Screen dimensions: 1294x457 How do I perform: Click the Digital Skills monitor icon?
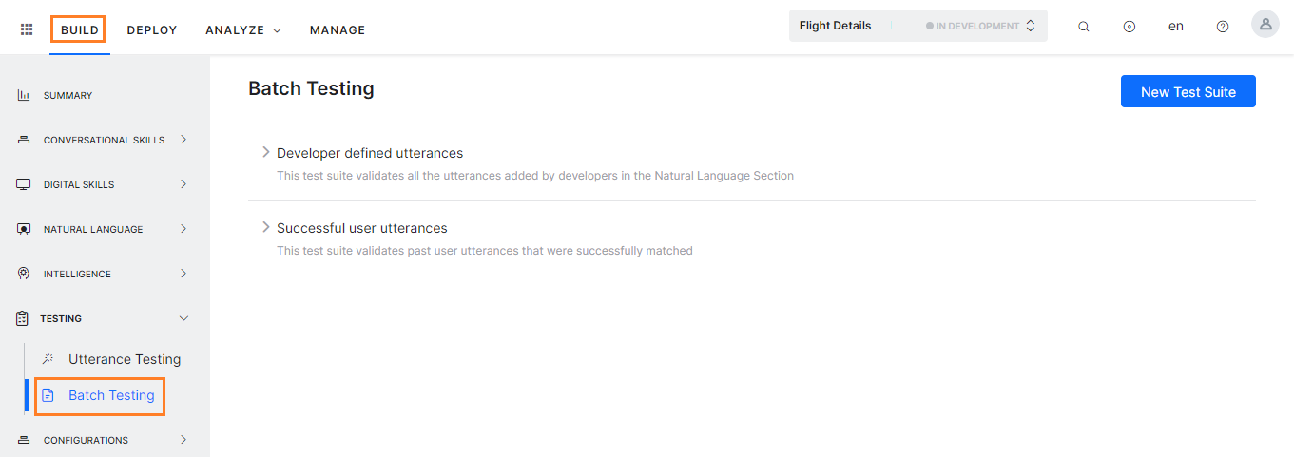(24, 184)
